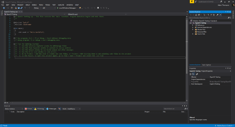Viewport: 235px width, 127px height.
Task: Click the Pending Changes Filter icon
Action: coord(204,15)
